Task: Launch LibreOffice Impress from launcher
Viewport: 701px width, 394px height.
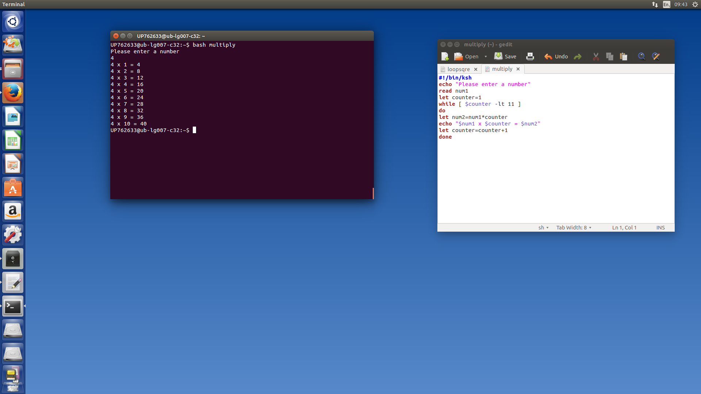Action: click(x=13, y=164)
